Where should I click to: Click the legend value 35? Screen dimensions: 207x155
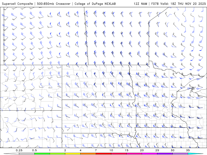click(x=188, y=150)
